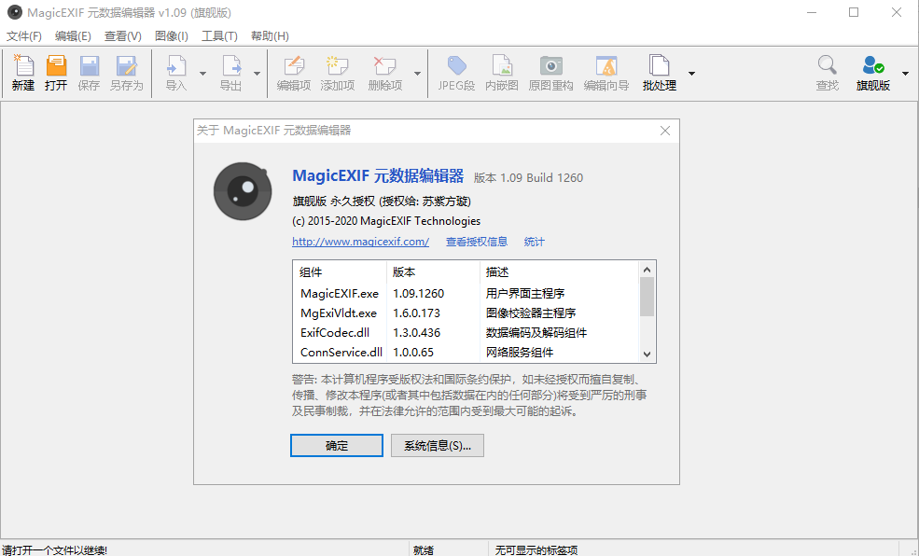
Task: Select the ExifCodec.dll row
Action: point(466,333)
